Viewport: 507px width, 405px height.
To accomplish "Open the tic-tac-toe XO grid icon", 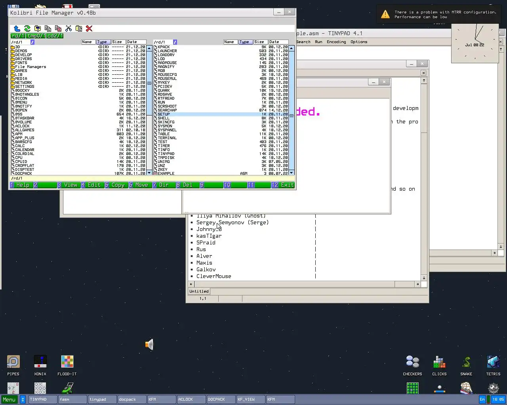I will click(x=40, y=388).
